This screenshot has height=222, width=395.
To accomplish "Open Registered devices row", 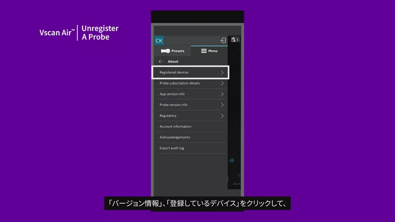I will click(191, 72).
